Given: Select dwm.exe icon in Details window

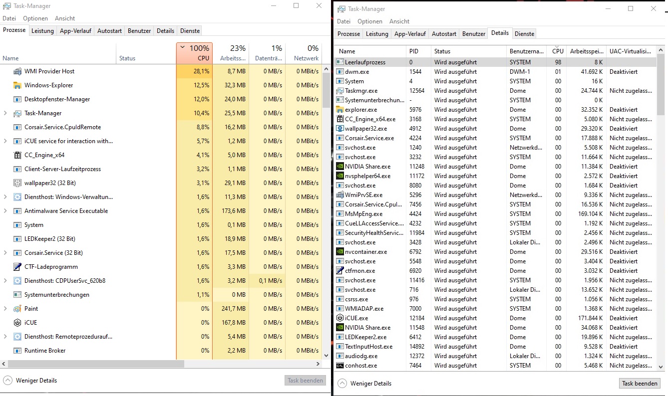Looking at the screenshot, I should (x=340, y=72).
